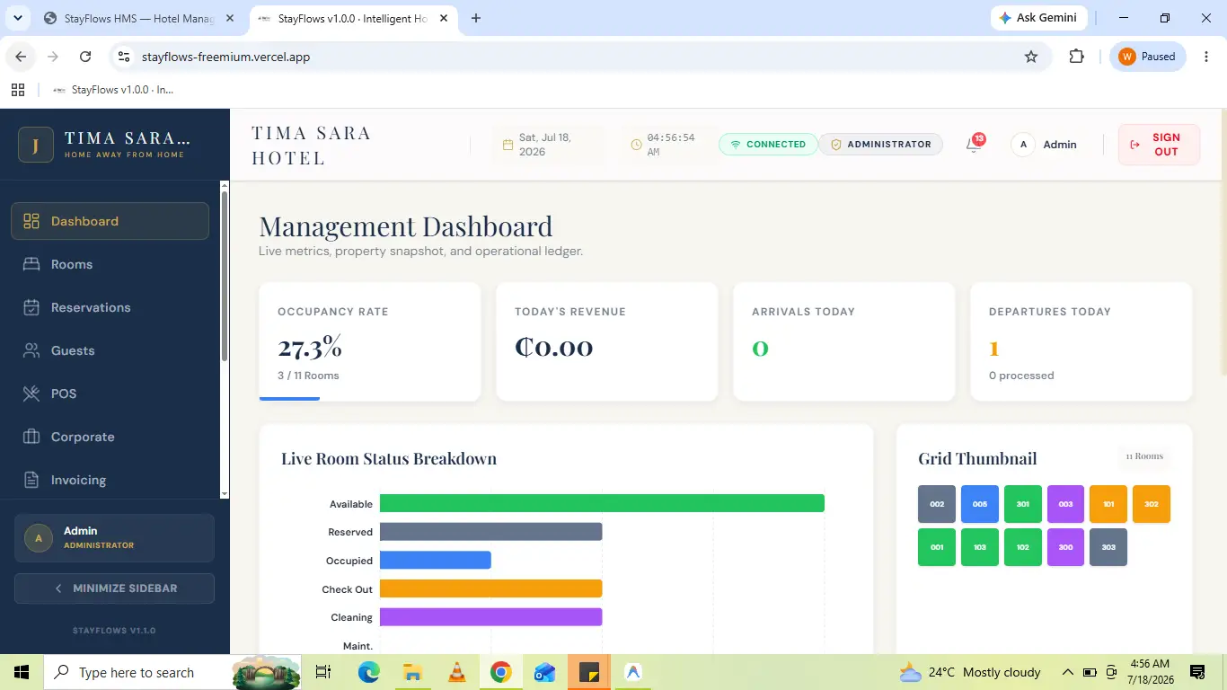Go to Reservations in the sidebar
The image size is (1227, 690).
[x=110, y=307]
